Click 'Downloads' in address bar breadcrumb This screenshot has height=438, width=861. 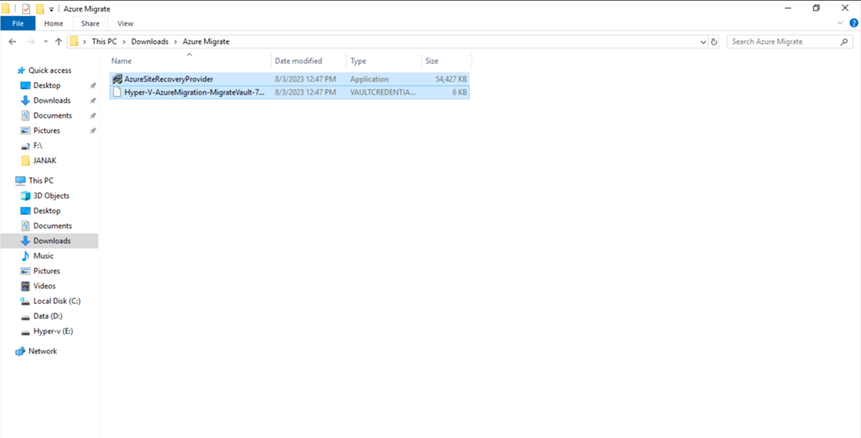[x=150, y=41]
